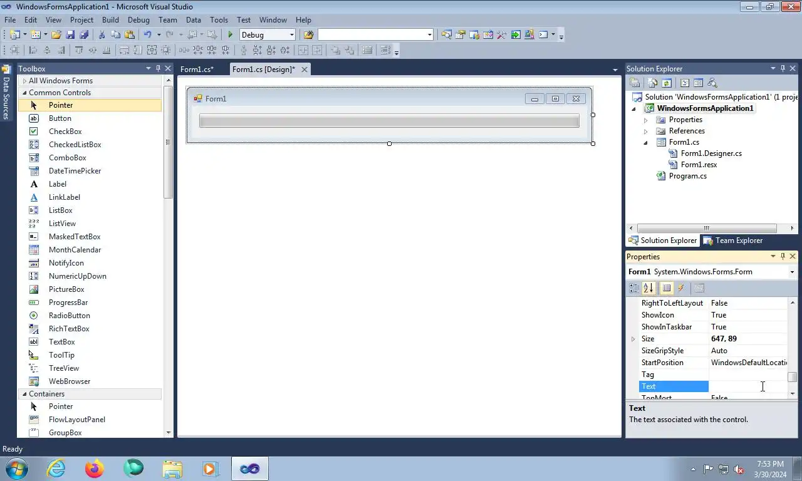Open the file explorer folder on the taskbar
The width and height of the screenshot is (802, 481).
[172, 468]
